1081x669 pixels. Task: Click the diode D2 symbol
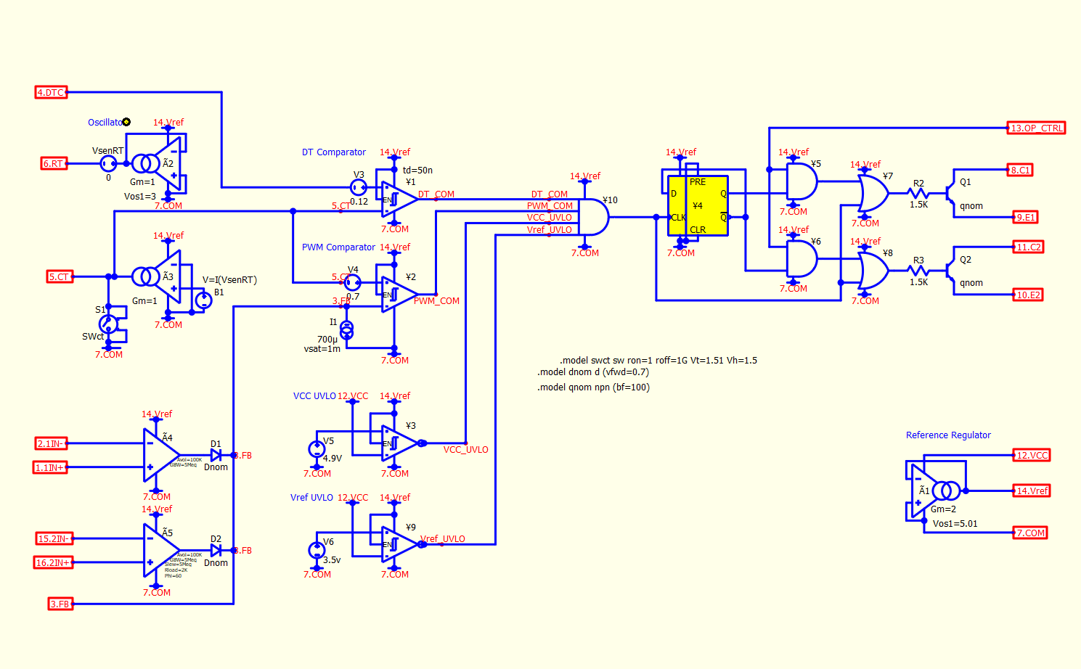(x=216, y=551)
